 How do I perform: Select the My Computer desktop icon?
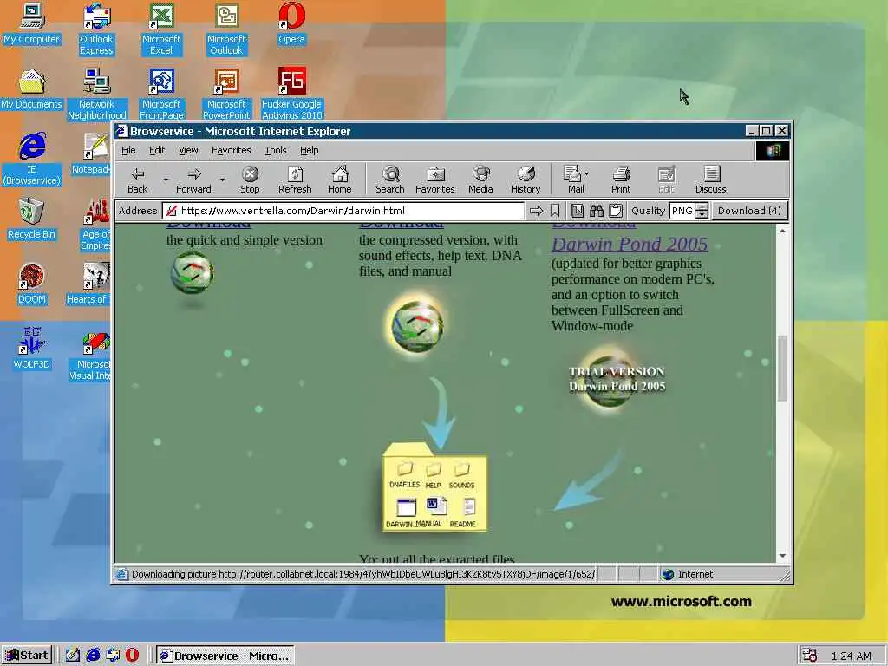tap(32, 23)
